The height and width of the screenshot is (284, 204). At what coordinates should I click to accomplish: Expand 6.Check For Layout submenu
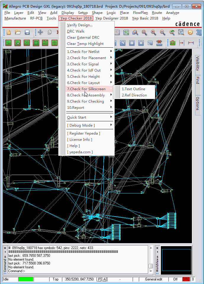point(90,83)
